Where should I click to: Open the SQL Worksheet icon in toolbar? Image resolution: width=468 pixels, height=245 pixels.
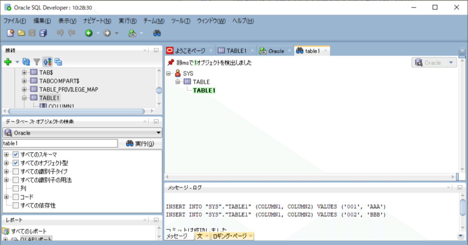(x=132, y=33)
